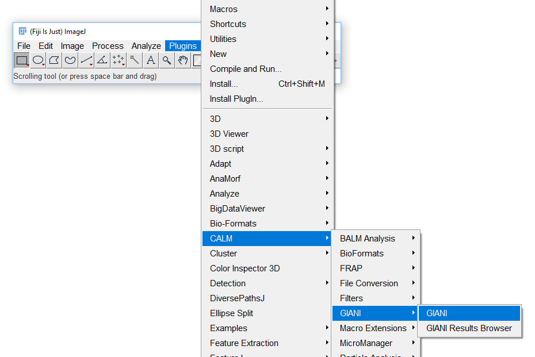Select the Text tool

coord(151,60)
